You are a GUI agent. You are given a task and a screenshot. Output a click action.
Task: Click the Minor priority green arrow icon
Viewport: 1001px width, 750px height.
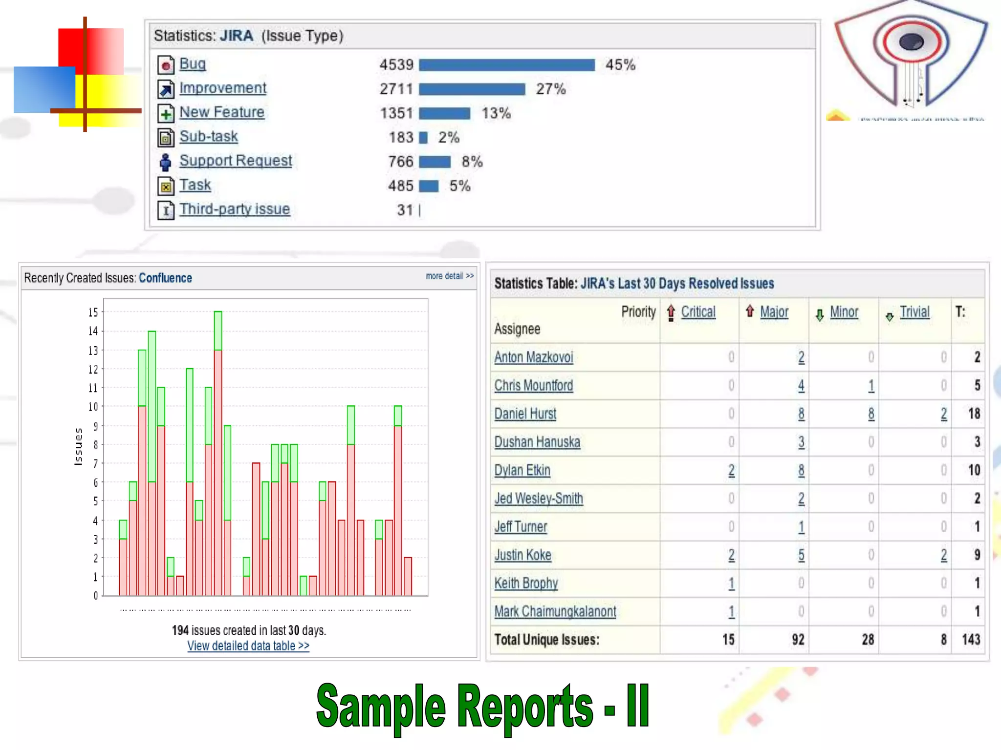tap(820, 315)
